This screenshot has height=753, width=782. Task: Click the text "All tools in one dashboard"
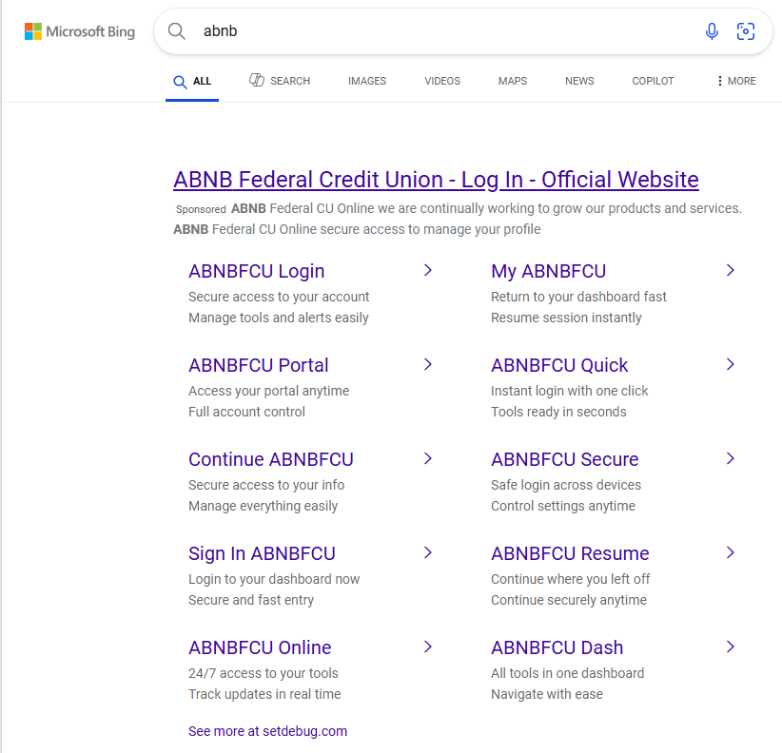click(x=568, y=674)
